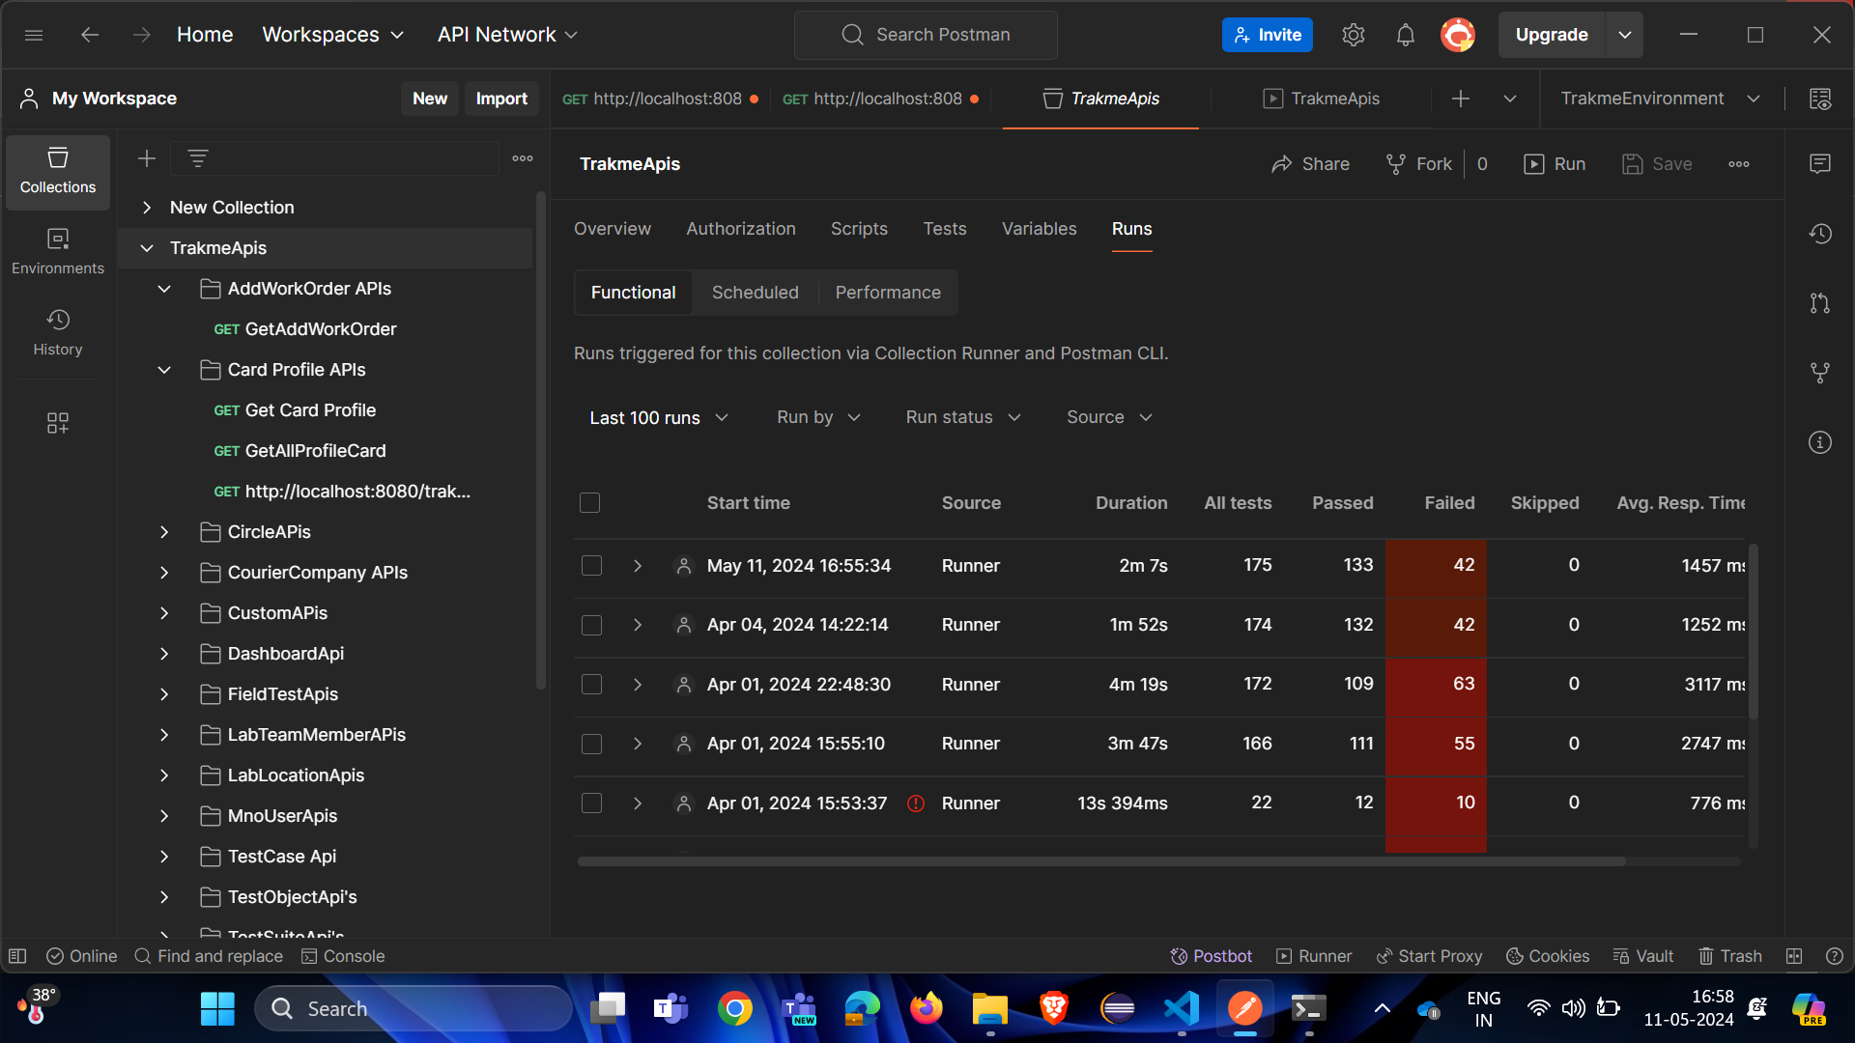The width and height of the screenshot is (1855, 1043).
Task: Open Cookies manager
Action: click(x=1548, y=956)
